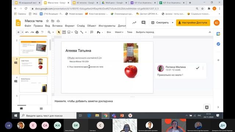
Task: Open Слайд menu
Action: pyautogui.click(x=81, y=26)
